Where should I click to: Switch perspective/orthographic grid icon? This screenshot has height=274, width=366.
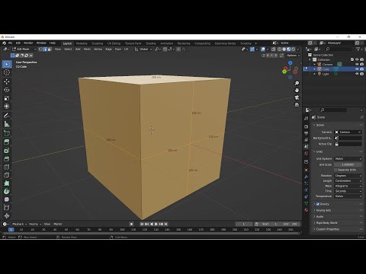click(297, 104)
